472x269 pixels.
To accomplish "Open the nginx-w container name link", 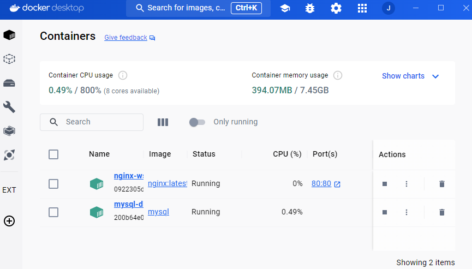I will click(x=129, y=176).
